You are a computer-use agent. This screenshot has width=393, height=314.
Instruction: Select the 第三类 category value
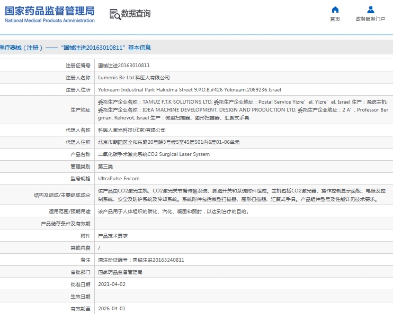105,167
